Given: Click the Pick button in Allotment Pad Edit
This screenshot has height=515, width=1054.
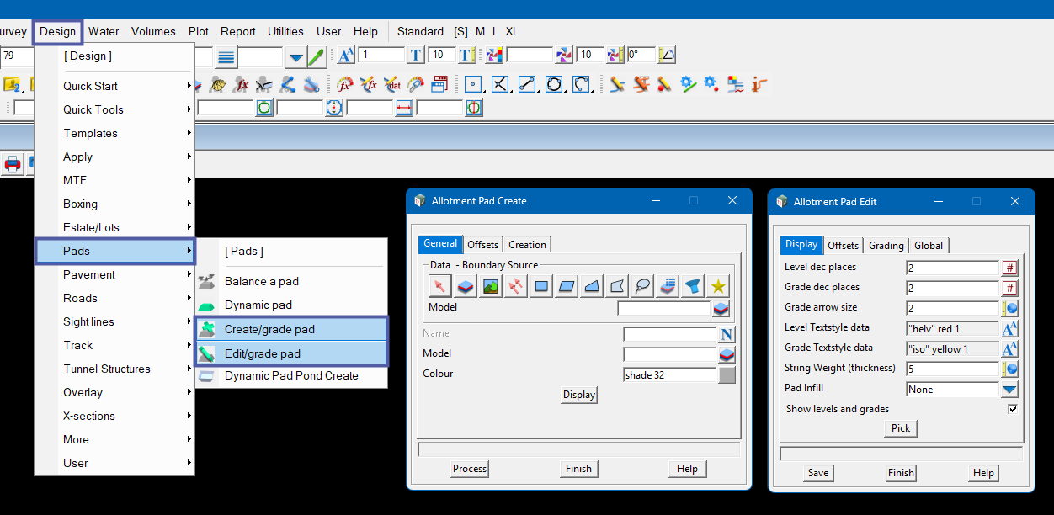Looking at the screenshot, I should click(x=900, y=428).
